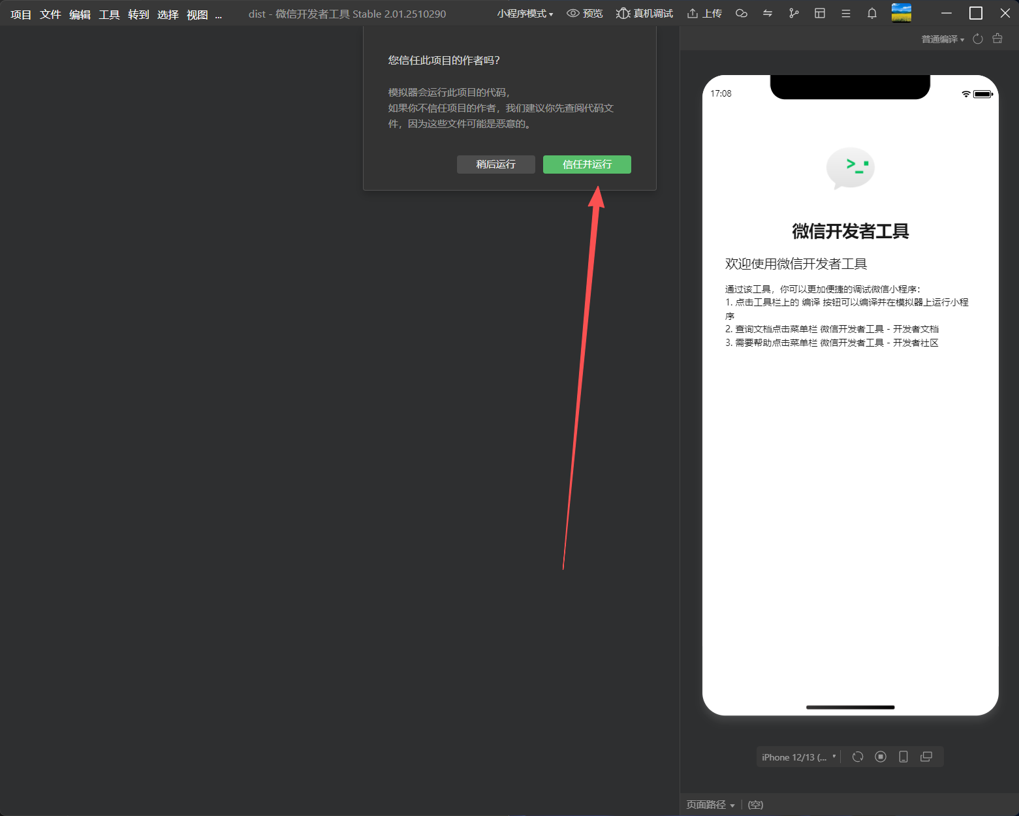Expand the 页面路径 page path dropdown
This screenshot has width=1019, height=816.
[x=710, y=805]
